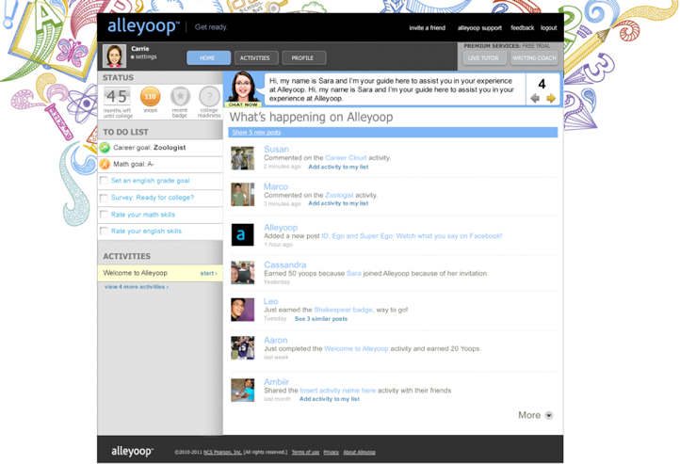Click the orange Math goal icon
The height and width of the screenshot is (464, 680).
pyautogui.click(x=105, y=164)
